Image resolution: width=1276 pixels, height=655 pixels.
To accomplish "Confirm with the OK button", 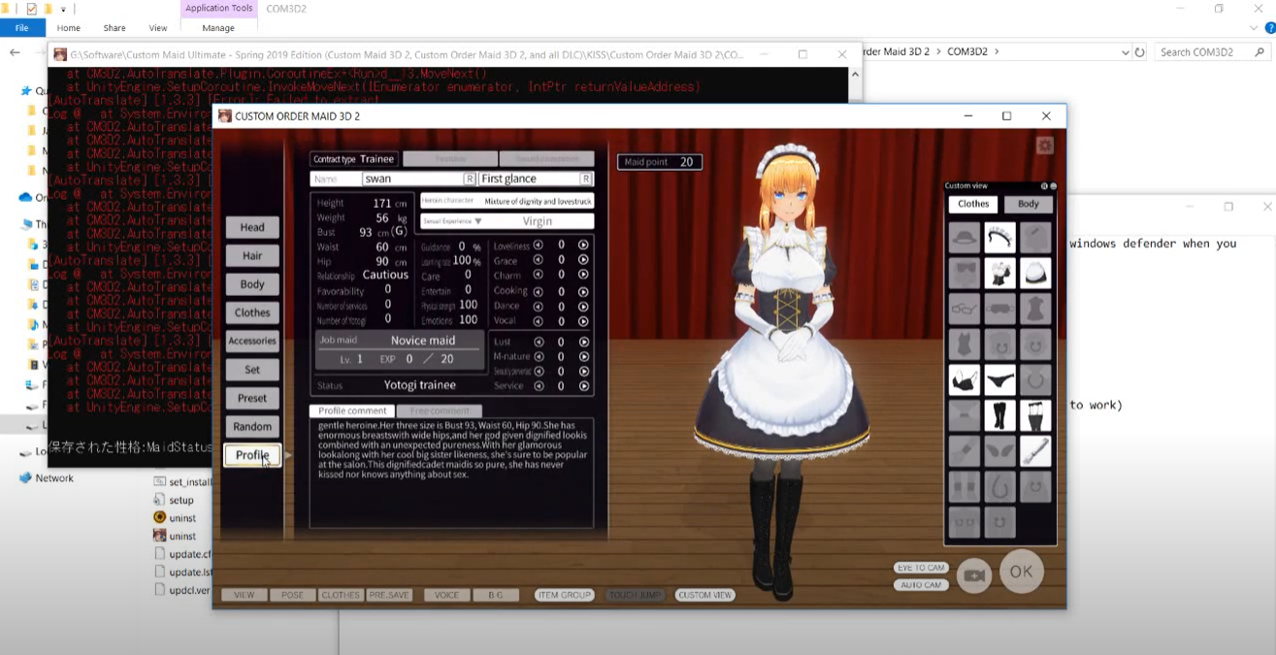I will pyautogui.click(x=1021, y=572).
